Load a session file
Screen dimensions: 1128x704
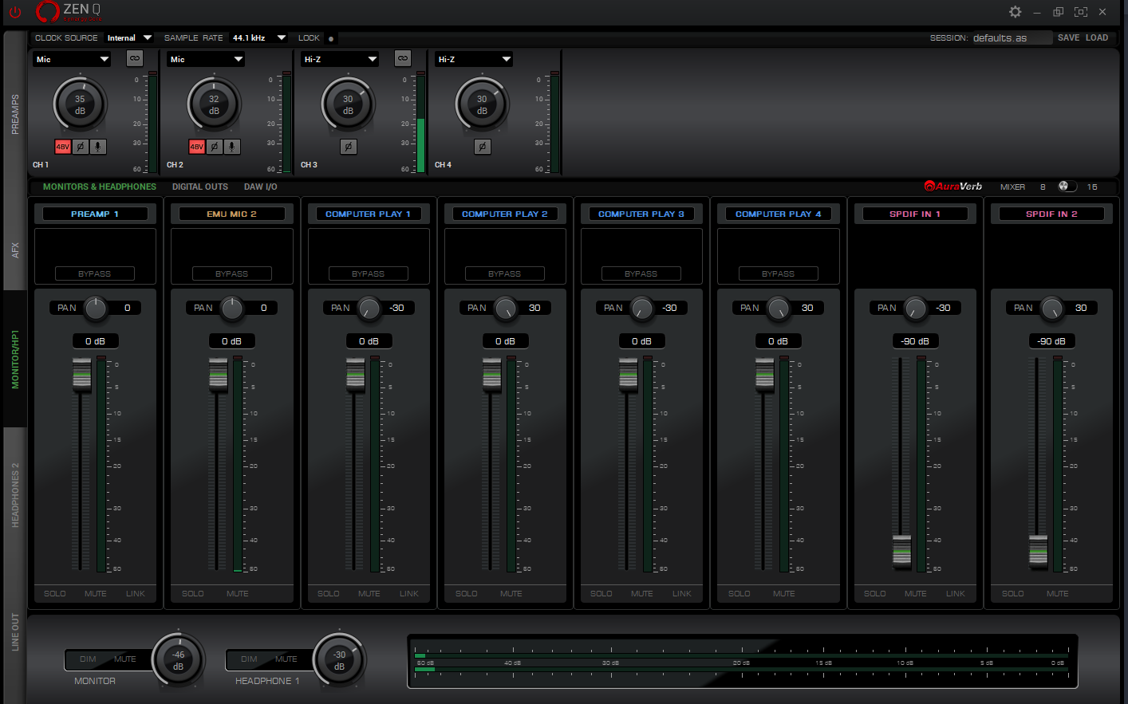(1097, 37)
